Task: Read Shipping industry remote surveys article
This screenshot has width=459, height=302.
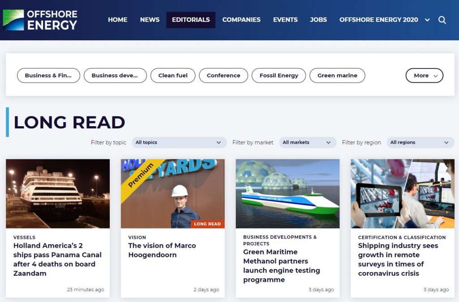Action: click(x=398, y=259)
